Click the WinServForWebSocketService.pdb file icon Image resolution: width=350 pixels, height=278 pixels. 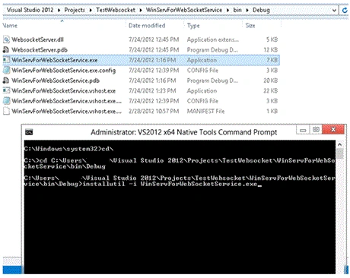pyautogui.click(x=6, y=81)
